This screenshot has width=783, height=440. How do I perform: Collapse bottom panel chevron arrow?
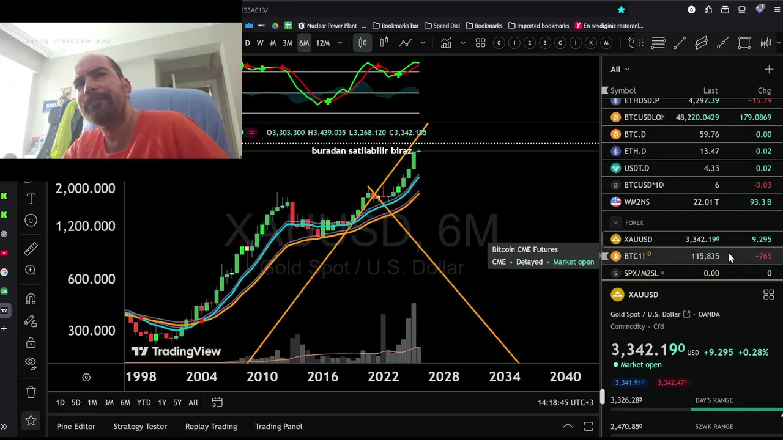click(x=568, y=427)
